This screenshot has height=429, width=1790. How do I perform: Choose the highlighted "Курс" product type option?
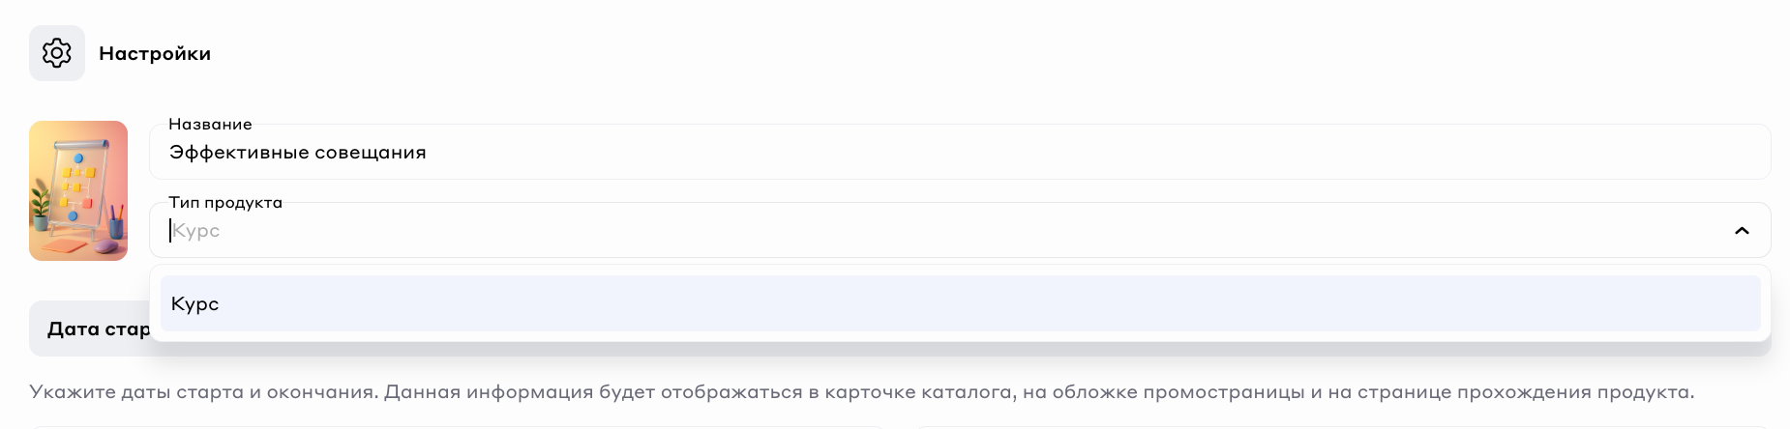pos(958,303)
